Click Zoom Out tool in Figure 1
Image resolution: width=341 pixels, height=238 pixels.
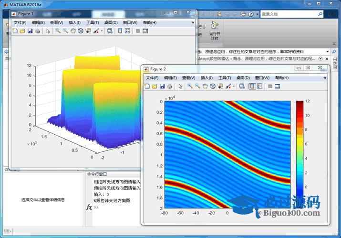[x=65, y=31]
